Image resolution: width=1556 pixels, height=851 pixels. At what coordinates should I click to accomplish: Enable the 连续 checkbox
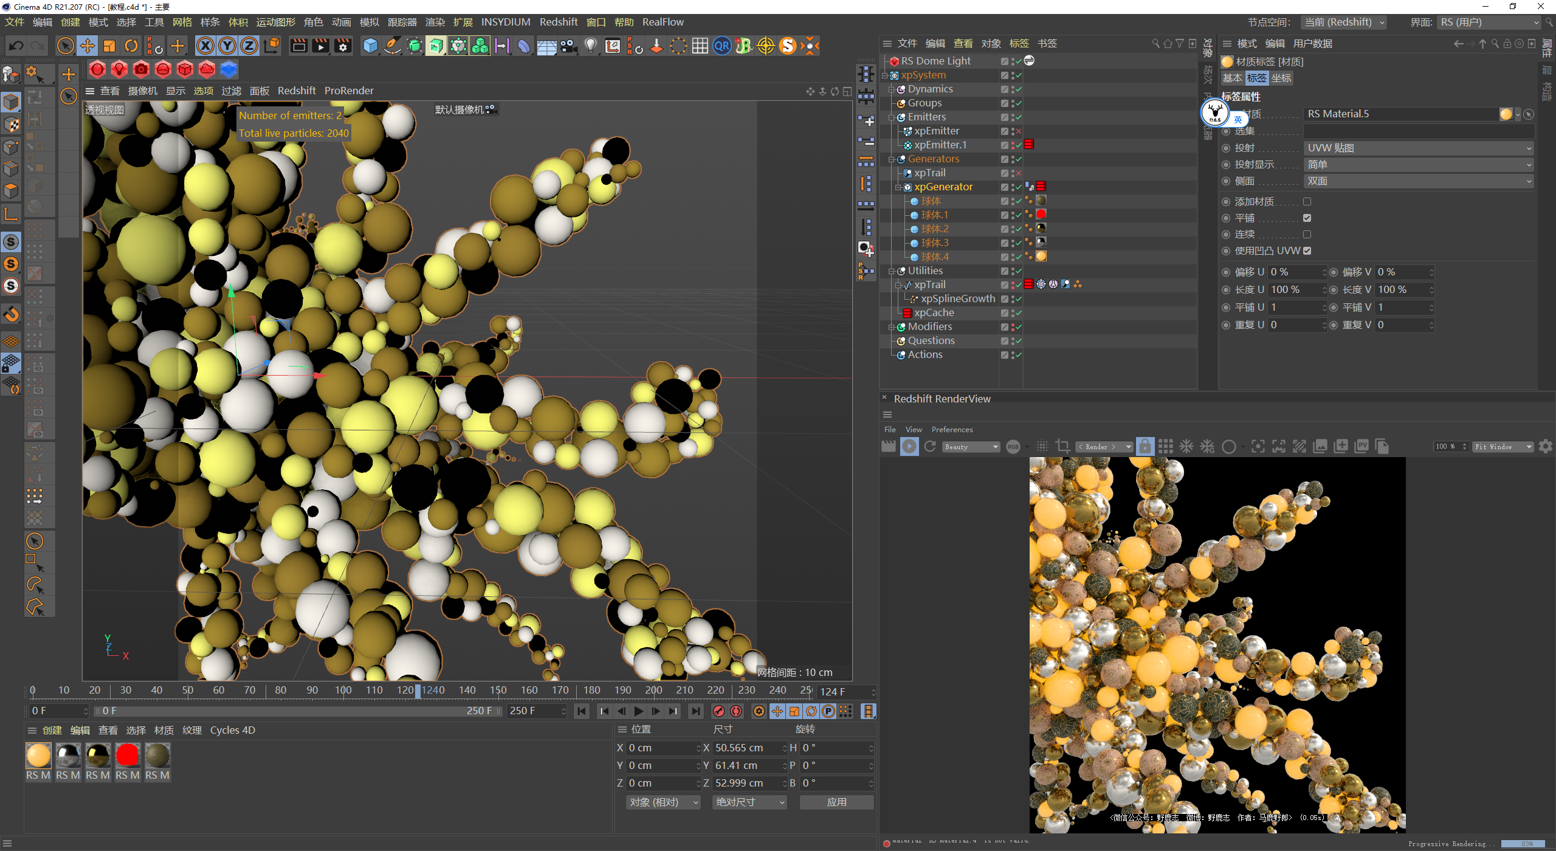pyautogui.click(x=1307, y=234)
